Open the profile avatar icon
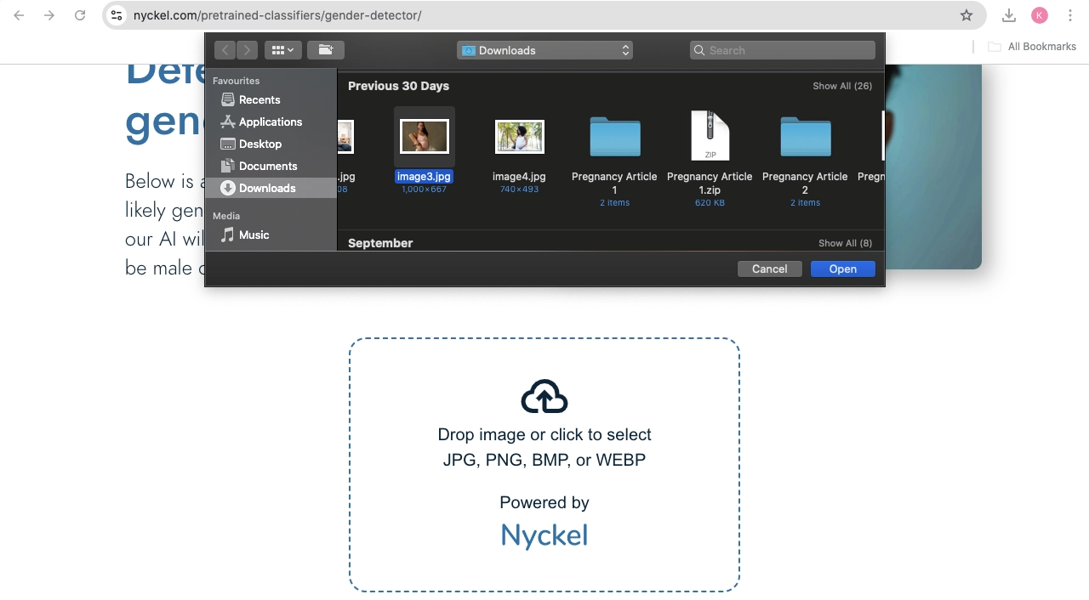The height and width of the screenshot is (600, 1089). (x=1039, y=15)
